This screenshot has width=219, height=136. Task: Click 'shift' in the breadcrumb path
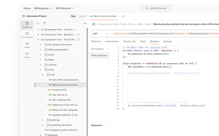(x=148, y=24)
